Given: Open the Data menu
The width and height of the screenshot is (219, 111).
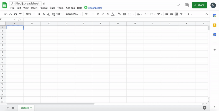Looking at the screenshot, I should tap(52, 8).
